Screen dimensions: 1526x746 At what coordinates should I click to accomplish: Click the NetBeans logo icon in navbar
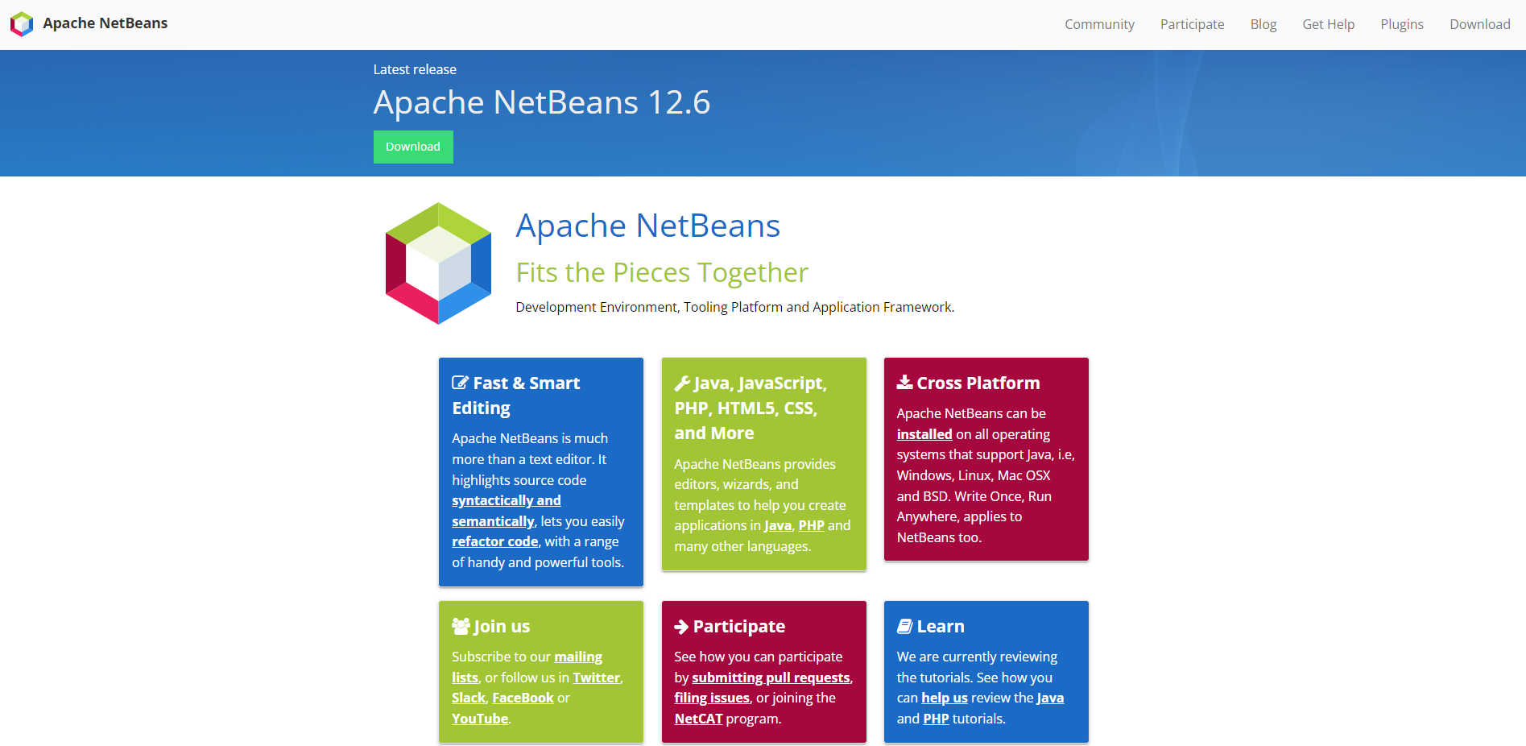22,24
